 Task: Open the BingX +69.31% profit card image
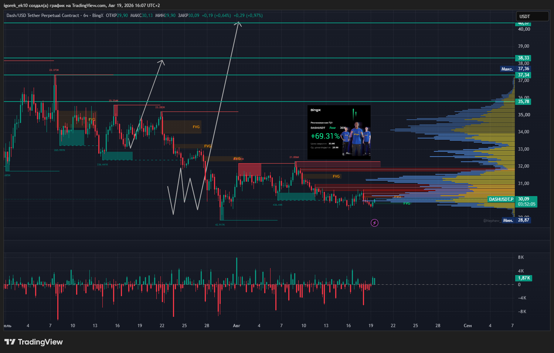coord(339,132)
